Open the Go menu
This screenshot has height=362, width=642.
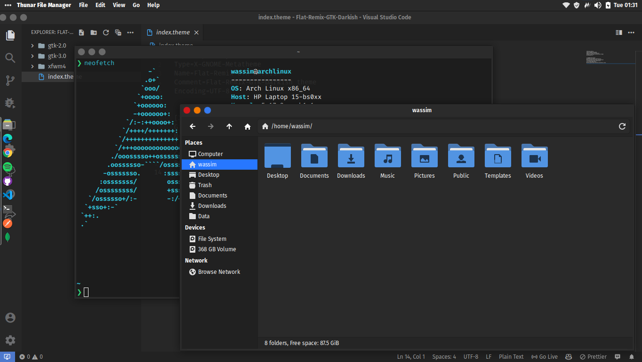[136, 5]
